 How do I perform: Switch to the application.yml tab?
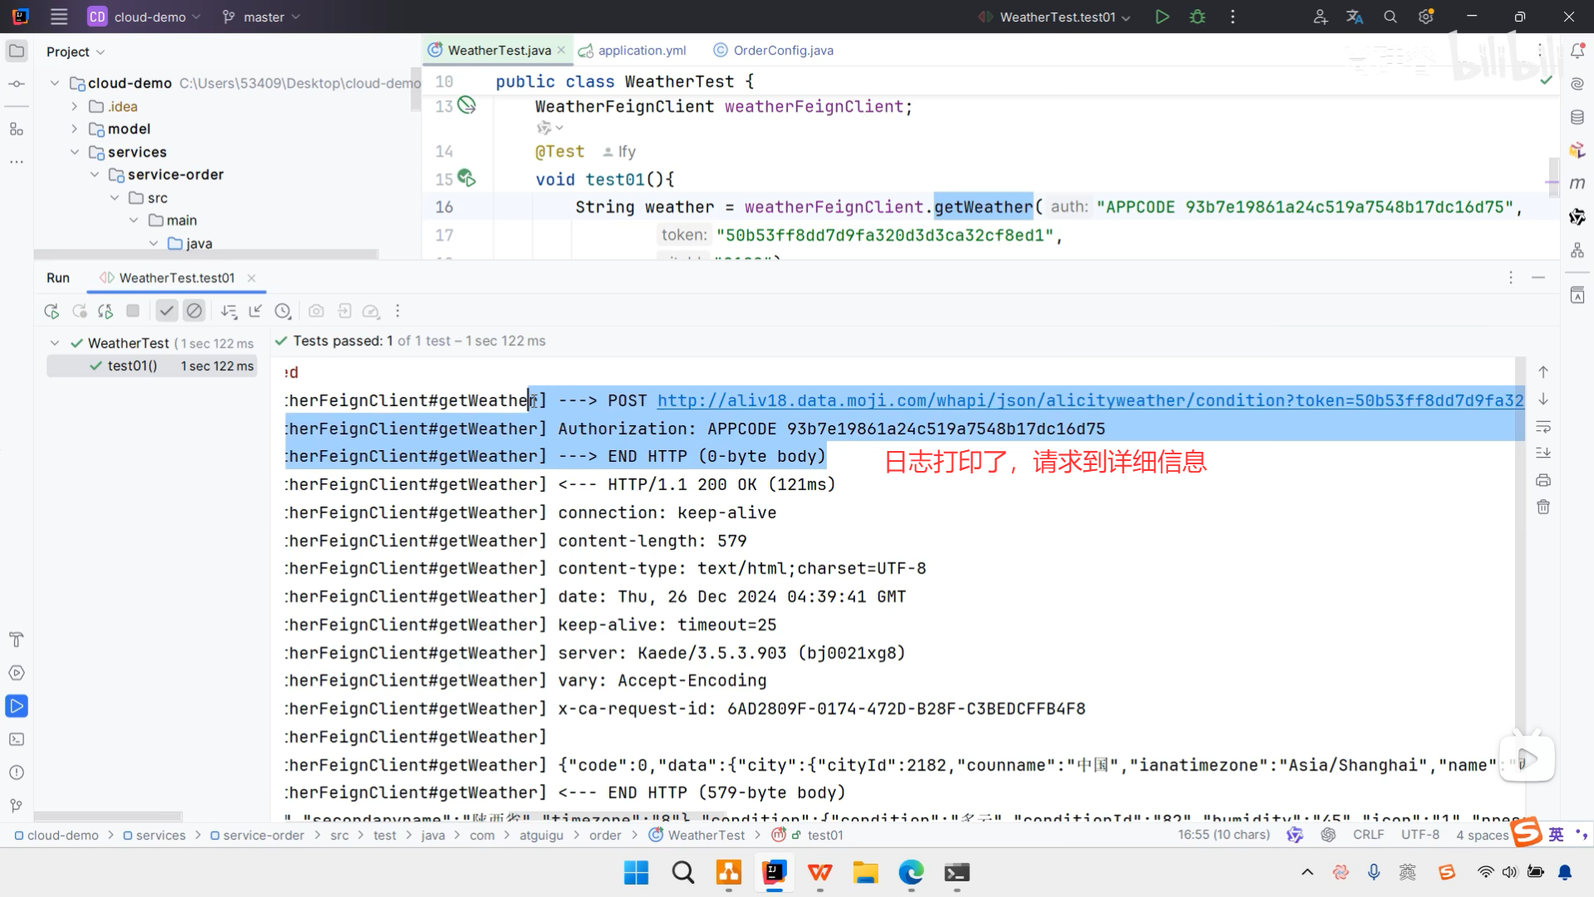tap(640, 50)
